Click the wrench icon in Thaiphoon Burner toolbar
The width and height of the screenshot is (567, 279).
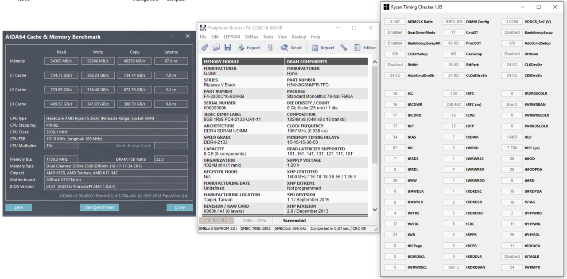[x=344, y=47]
